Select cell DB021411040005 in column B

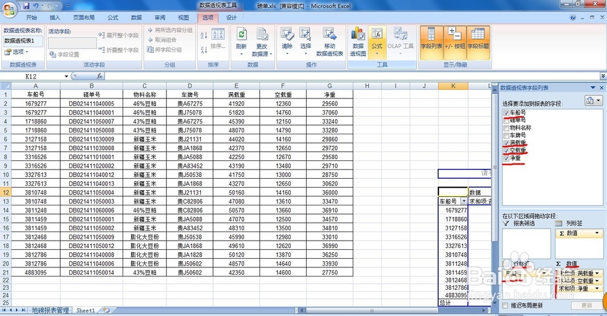click(92, 103)
